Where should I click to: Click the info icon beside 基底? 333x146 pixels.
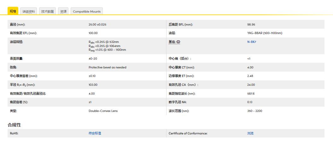click(178, 42)
